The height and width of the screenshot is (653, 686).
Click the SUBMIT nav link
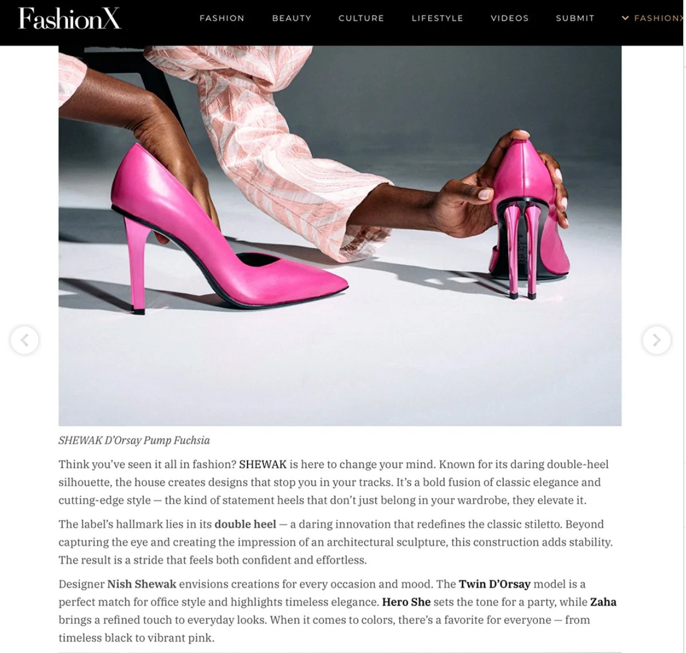point(575,18)
